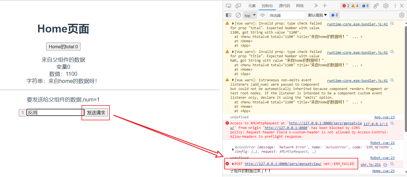The image size is (407, 177).
Task: Open the Robot.vue:22 source link
Action: [382, 143]
